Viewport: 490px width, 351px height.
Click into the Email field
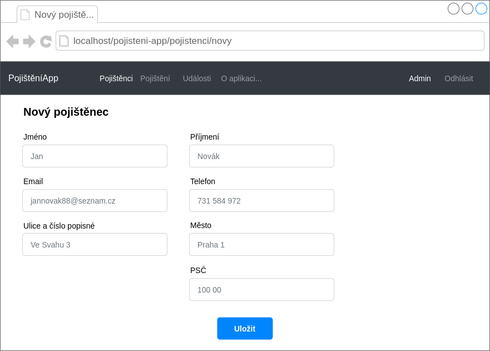[95, 201]
